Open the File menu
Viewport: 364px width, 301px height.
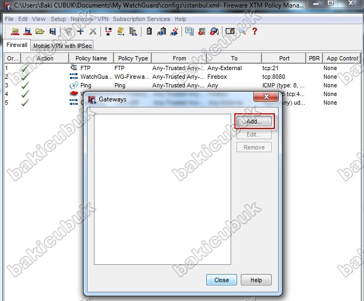pos(9,19)
